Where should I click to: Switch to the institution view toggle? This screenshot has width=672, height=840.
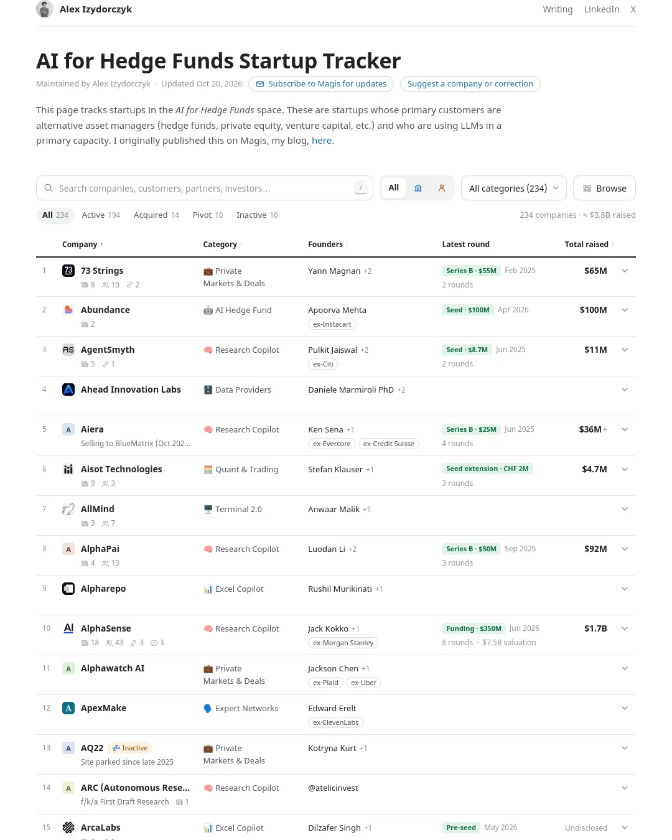418,188
